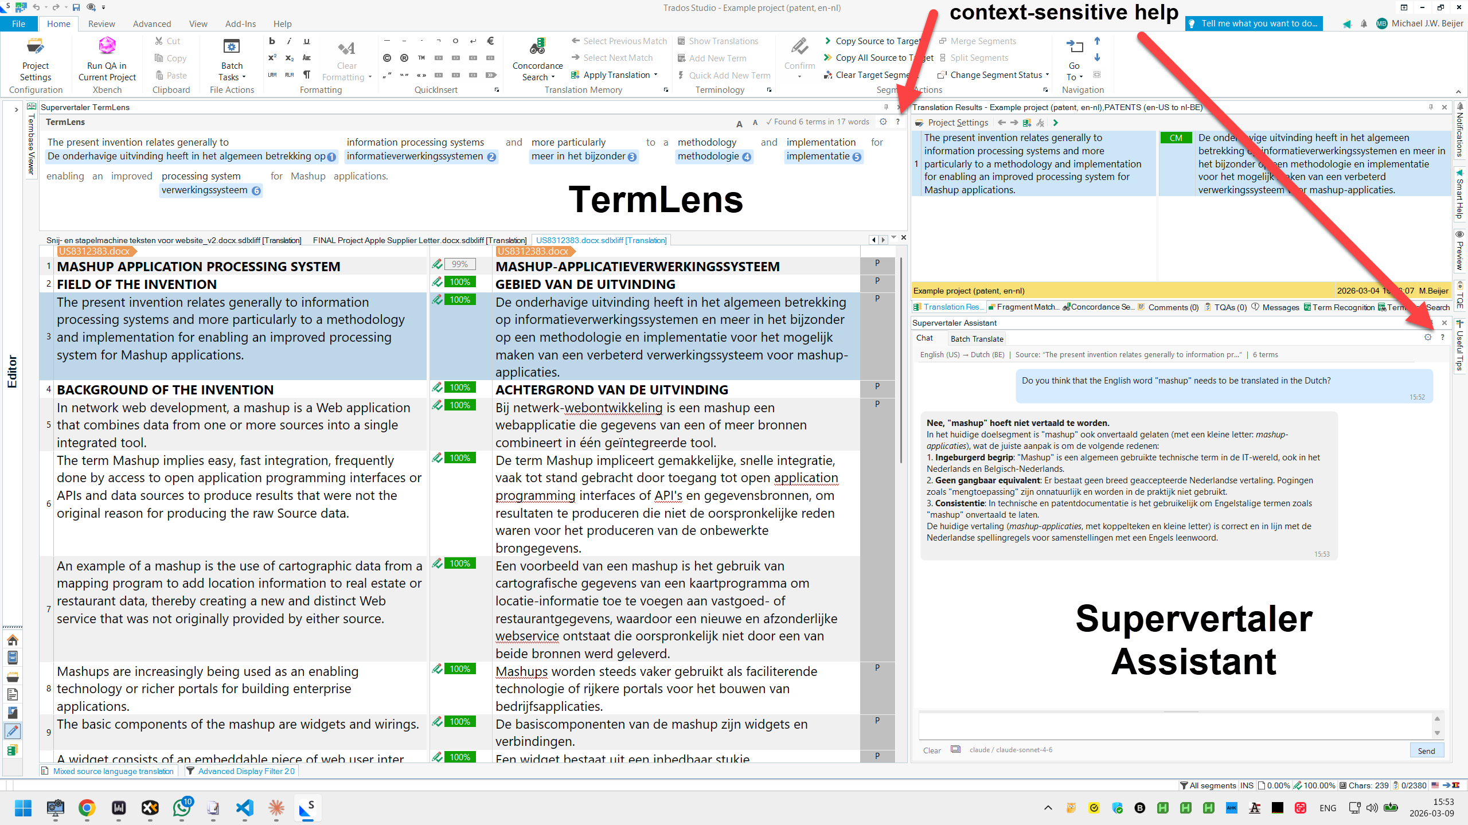1468x825 pixels.
Task: Toggle the pin on Translation Results panel
Action: click(1430, 107)
